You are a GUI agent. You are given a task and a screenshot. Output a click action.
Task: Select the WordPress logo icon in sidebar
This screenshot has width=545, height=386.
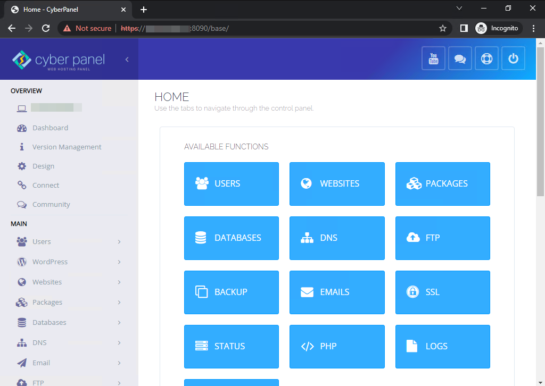tap(21, 262)
